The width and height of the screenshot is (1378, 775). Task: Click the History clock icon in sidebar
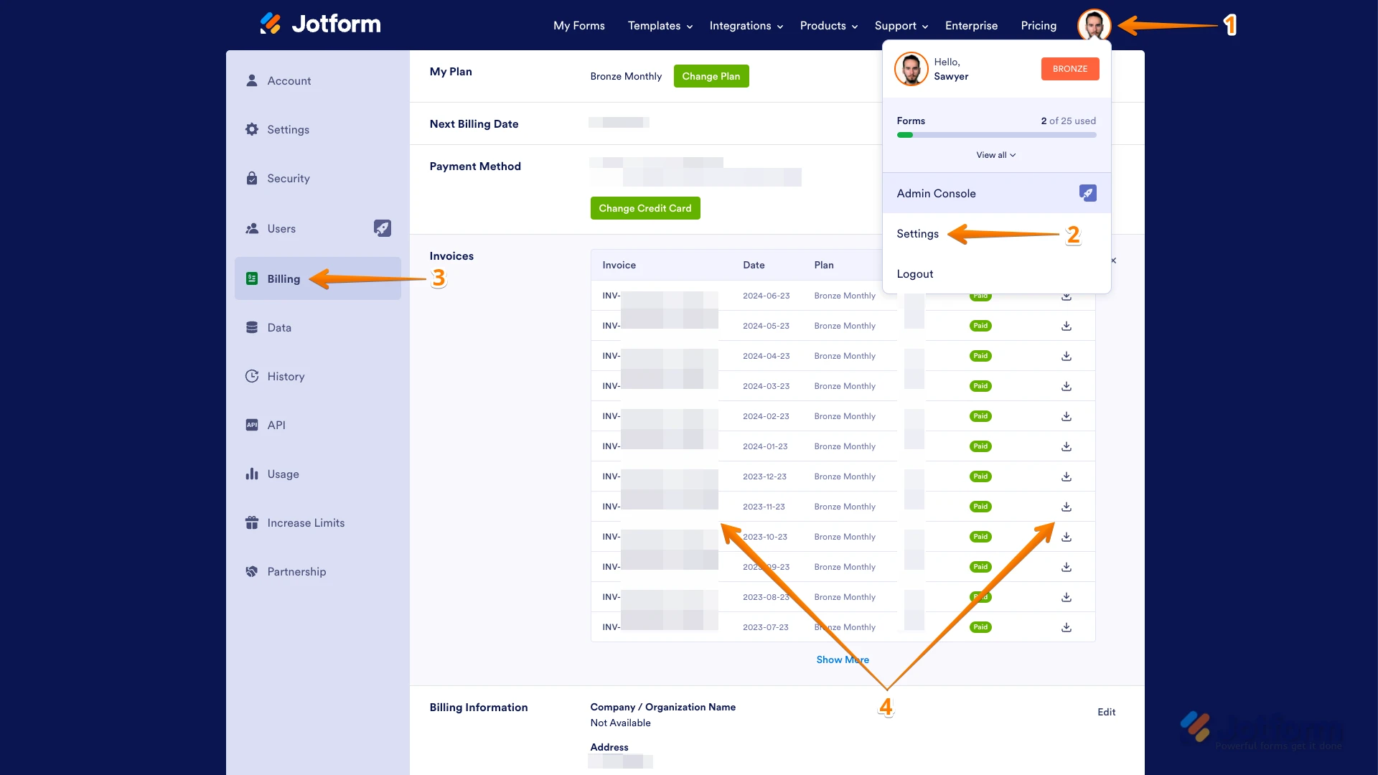click(252, 376)
